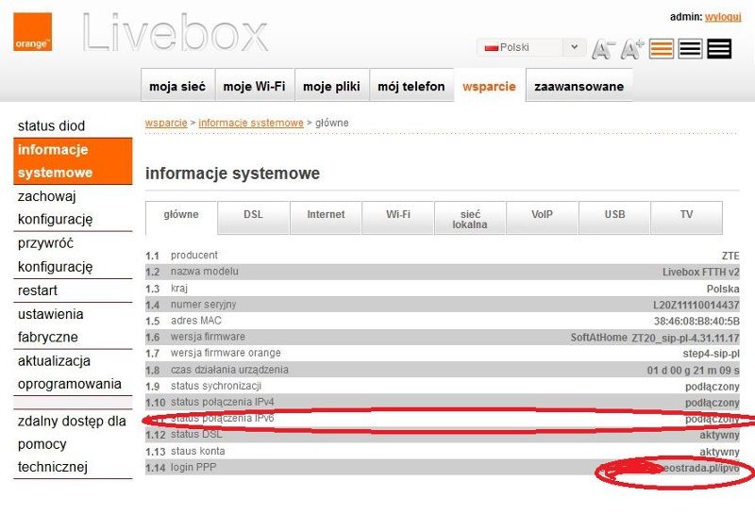
Task: Open the moja sieć tab
Action: coord(177,86)
